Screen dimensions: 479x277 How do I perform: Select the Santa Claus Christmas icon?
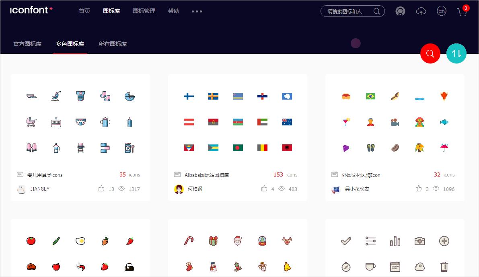click(238, 241)
